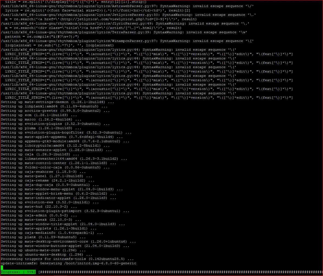
Task: Click 'Setting up evolution-plugin-bogofilter' line
Action: tap(66, 133)
